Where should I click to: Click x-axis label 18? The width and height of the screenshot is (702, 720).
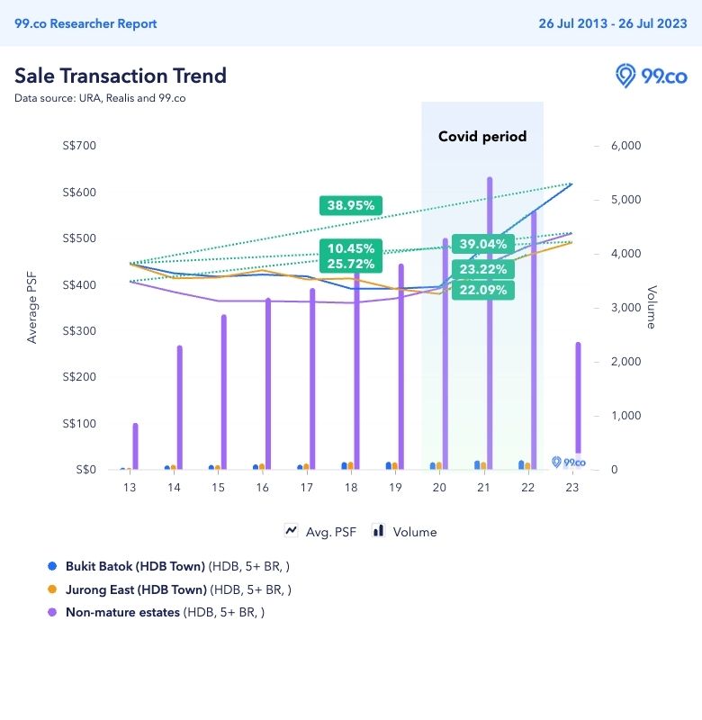(351, 487)
